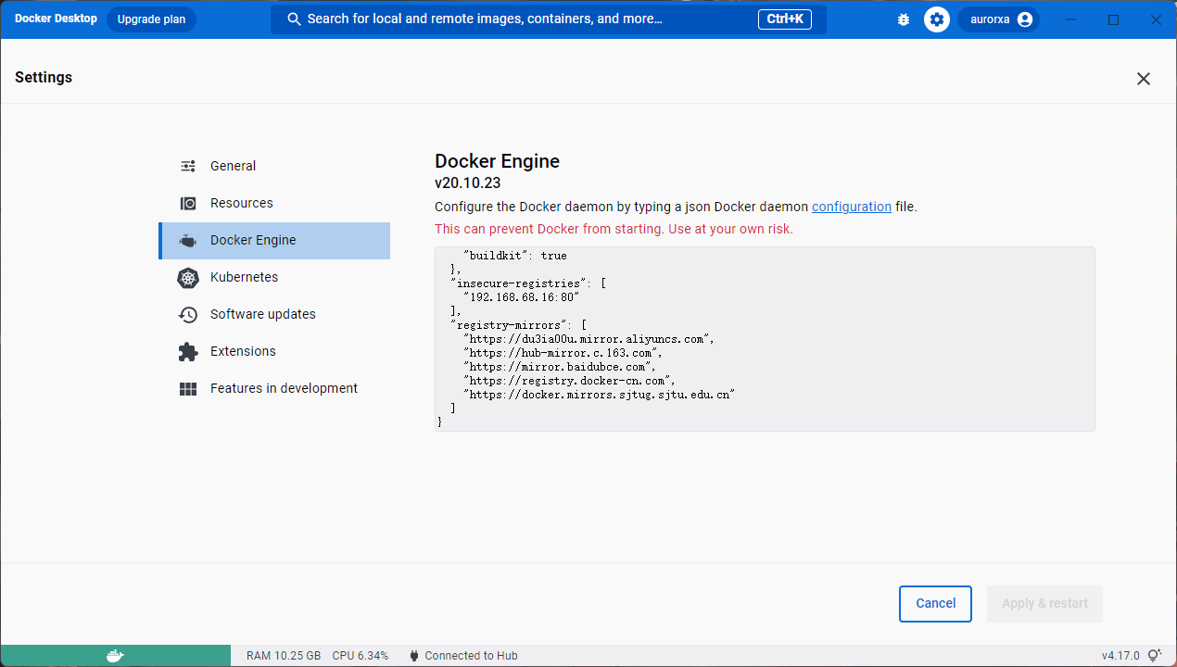Click the user avatar icon next to aurorxa
This screenshot has height=667, width=1177.
click(x=1024, y=19)
